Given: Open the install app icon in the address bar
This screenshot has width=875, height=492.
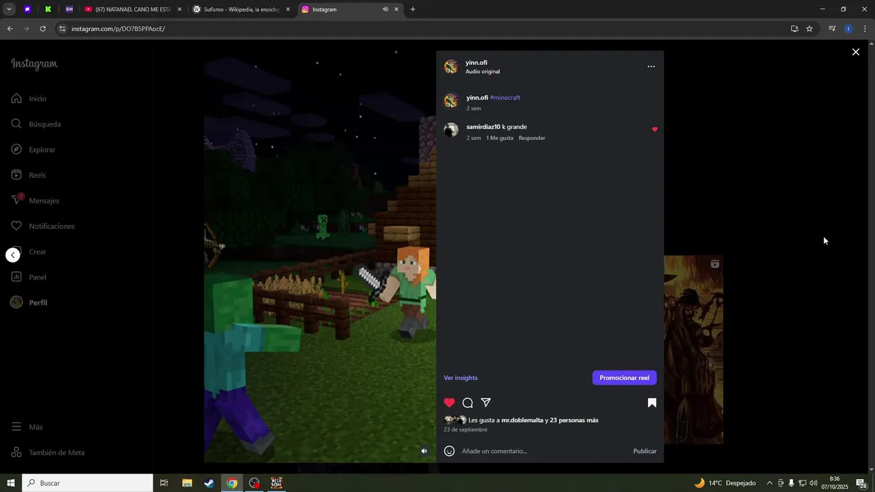Looking at the screenshot, I should (794, 29).
